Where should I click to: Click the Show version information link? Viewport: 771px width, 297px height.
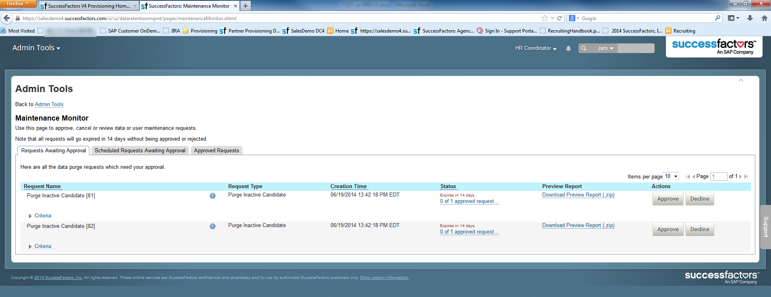point(384,278)
